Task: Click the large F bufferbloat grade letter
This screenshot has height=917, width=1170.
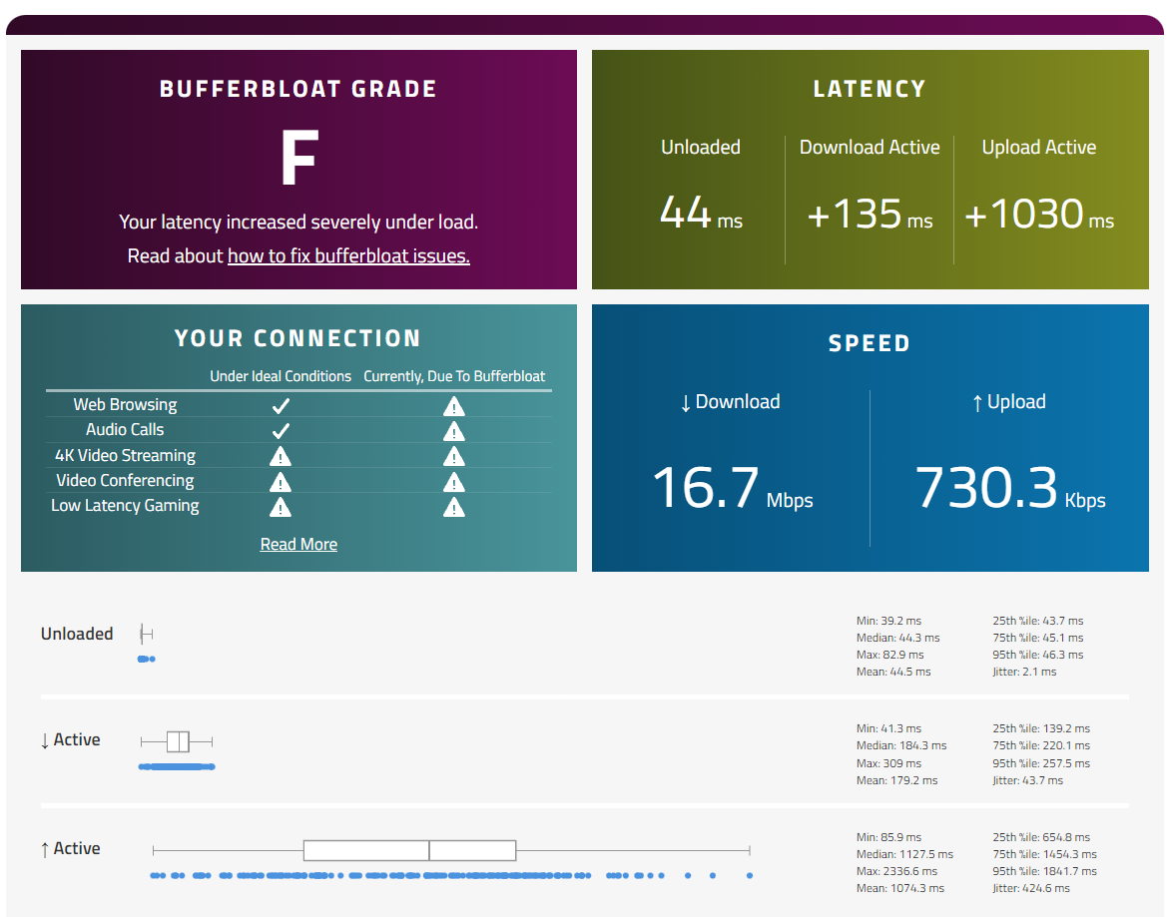Action: 298,160
